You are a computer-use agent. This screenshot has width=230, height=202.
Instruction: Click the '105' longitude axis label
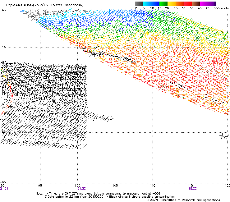[115, 186]
